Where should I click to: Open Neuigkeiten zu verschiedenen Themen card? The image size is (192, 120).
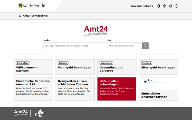pos(75,89)
